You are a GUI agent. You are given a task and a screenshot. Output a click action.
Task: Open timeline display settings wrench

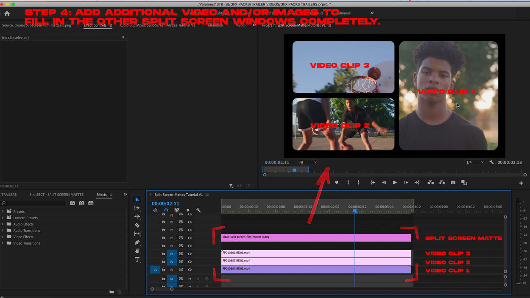click(198, 210)
